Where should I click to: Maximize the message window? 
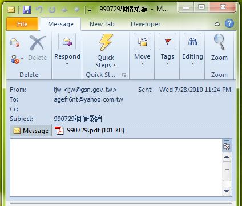click(201, 7)
